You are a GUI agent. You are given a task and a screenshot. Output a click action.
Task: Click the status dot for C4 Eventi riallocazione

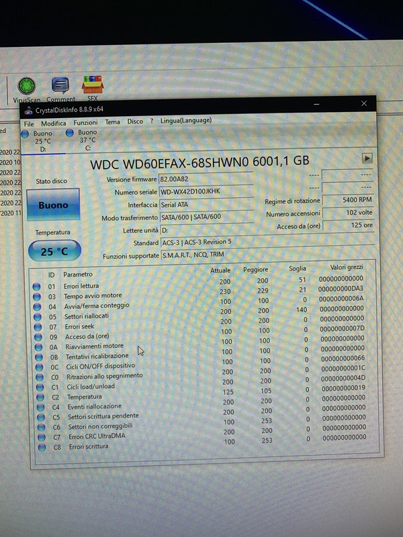pyautogui.click(x=41, y=407)
